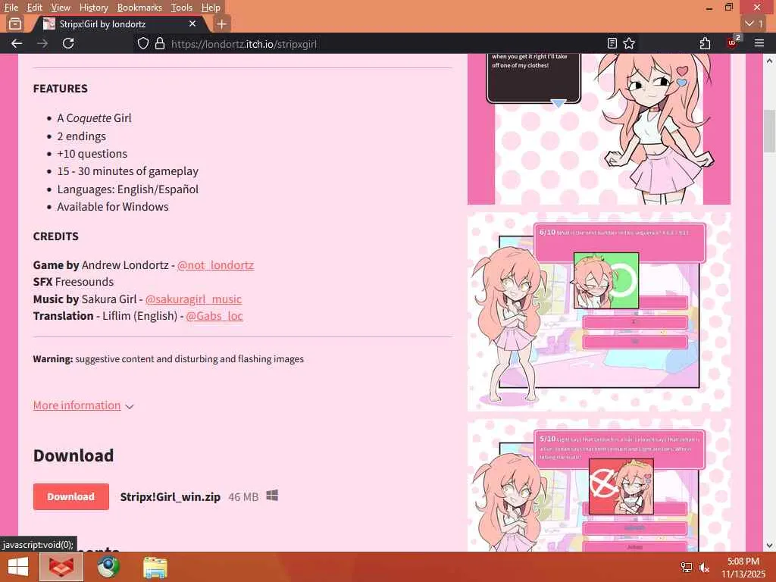Click the Warning suggestive content text
This screenshot has width=776, height=582.
[x=168, y=359]
